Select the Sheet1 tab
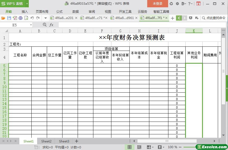Screen dimensions: 228x150 28,141
